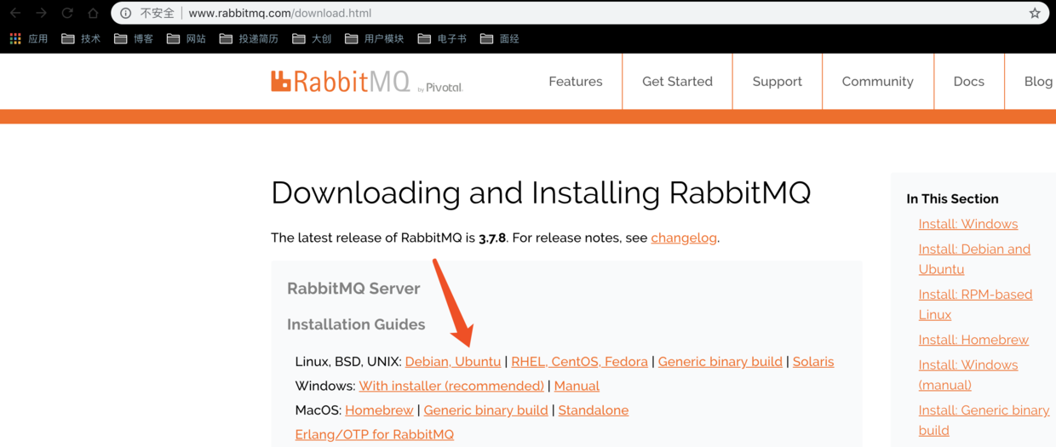The image size is (1056, 447).
Task: Open sidebar Install: Windows link
Action: point(968,224)
